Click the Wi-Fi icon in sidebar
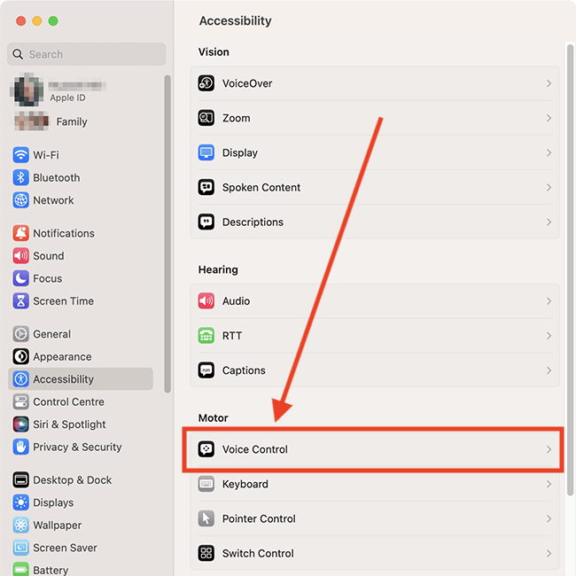Screen dimensions: 576x576 tap(21, 155)
